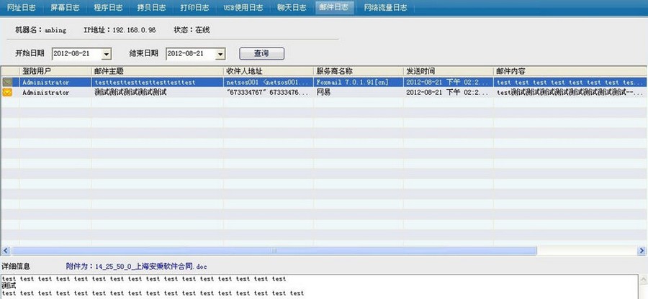Click the recipient cell starting with netsos001
Screen dimensions: 648x299
(267, 82)
